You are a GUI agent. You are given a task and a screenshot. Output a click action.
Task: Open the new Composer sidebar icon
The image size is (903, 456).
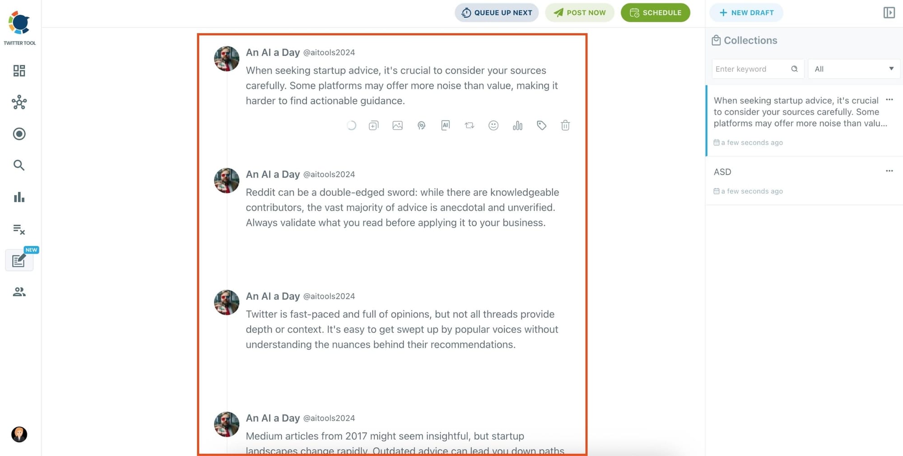click(19, 261)
